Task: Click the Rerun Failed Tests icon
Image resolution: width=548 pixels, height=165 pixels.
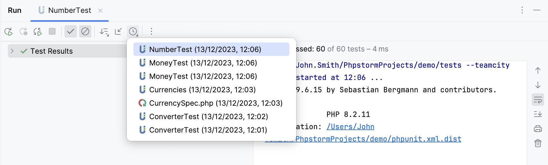Action: [x=23, y=32]
